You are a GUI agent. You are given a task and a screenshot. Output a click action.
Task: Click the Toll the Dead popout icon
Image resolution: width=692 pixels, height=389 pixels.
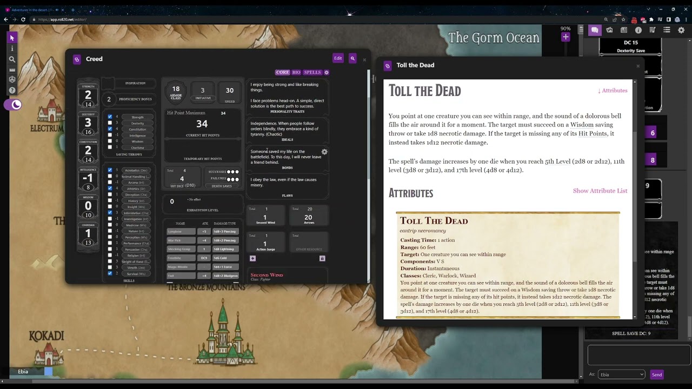click(x=387, y=65)
